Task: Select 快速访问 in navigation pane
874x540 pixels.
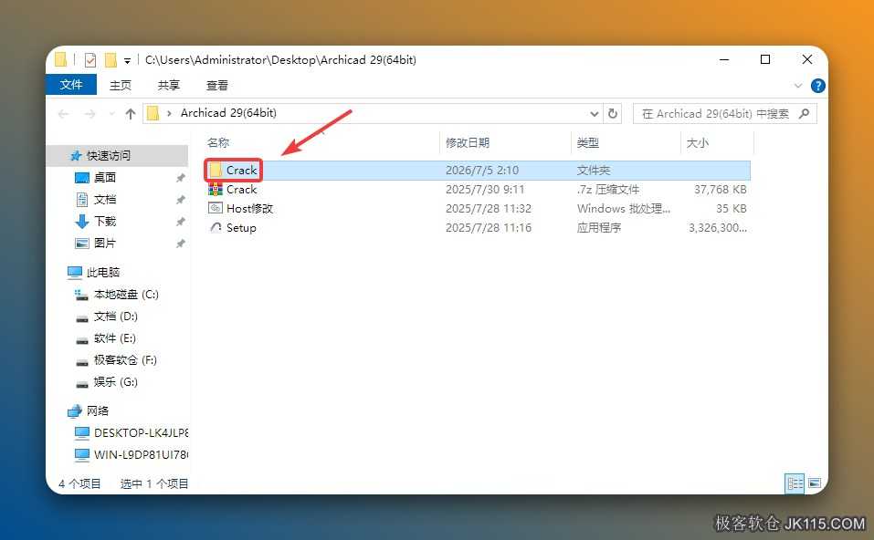Action: (108, 155)
